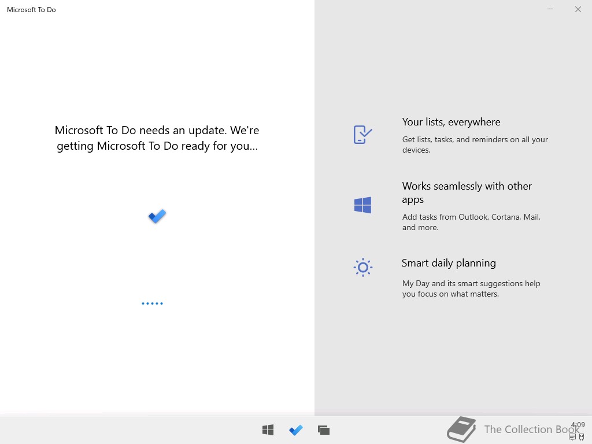Click the 'Smart daily planning' heading
The height and width of the screenshot is (444, 592).
click(449, 263)
